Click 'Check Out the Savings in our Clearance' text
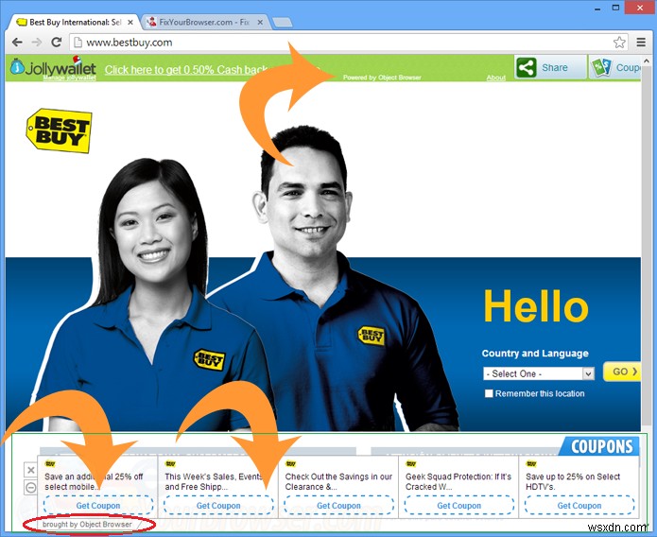The image size is (657, 537). tap(338, 481)
